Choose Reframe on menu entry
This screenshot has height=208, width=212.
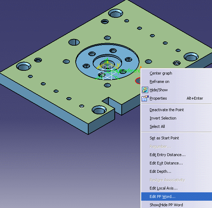click(x=159, y=82)
